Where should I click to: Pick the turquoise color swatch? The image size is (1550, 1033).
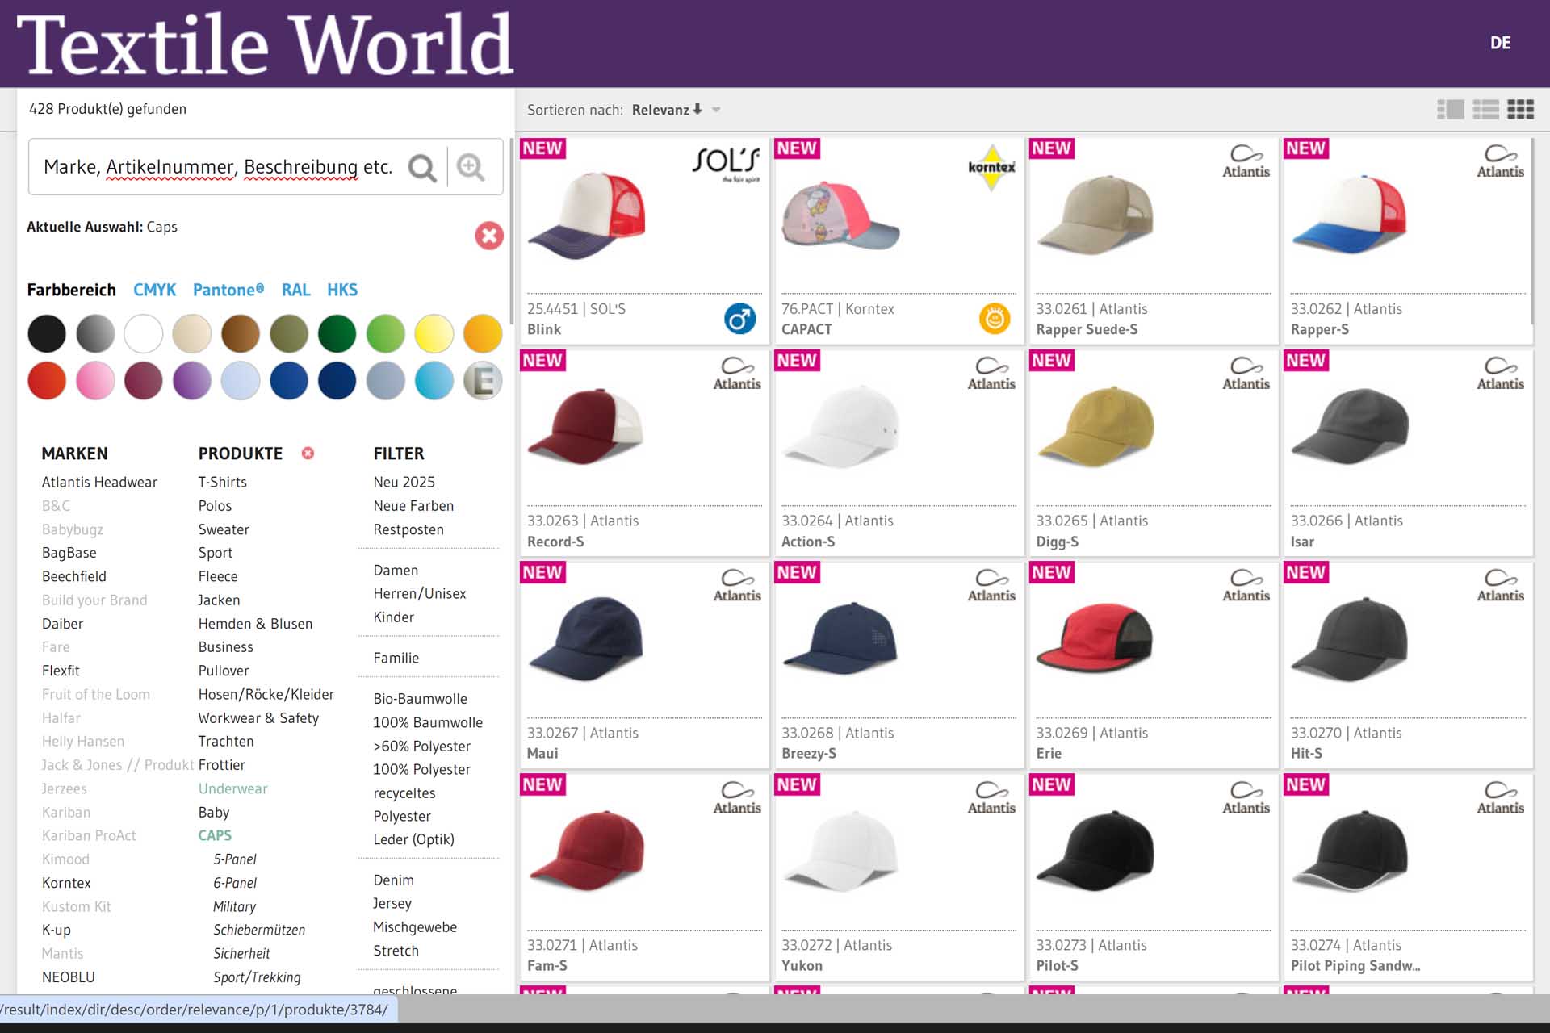434,380
